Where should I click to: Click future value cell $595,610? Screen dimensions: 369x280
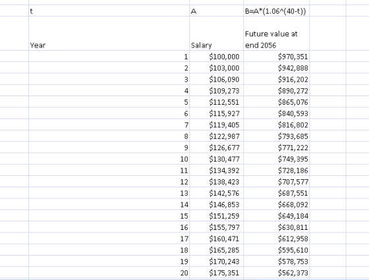pyautogui.click(x=276, y=250)
